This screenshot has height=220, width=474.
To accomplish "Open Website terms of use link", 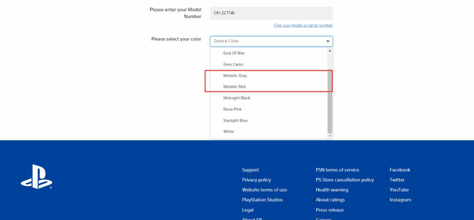I will 265,190.
